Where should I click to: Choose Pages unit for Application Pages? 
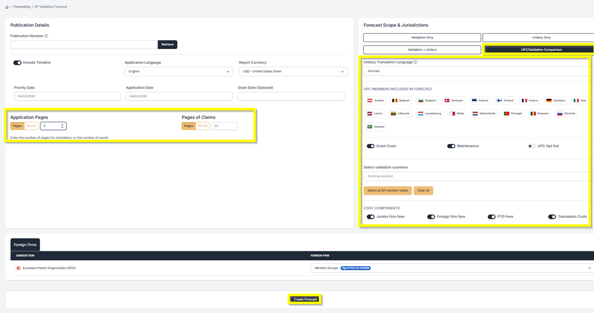[x=17, y=126]
